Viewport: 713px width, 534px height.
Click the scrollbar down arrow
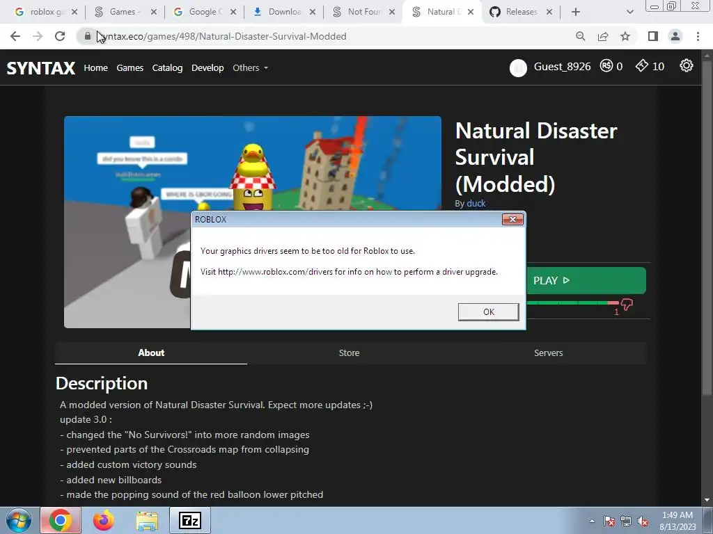tap(707, 500)
